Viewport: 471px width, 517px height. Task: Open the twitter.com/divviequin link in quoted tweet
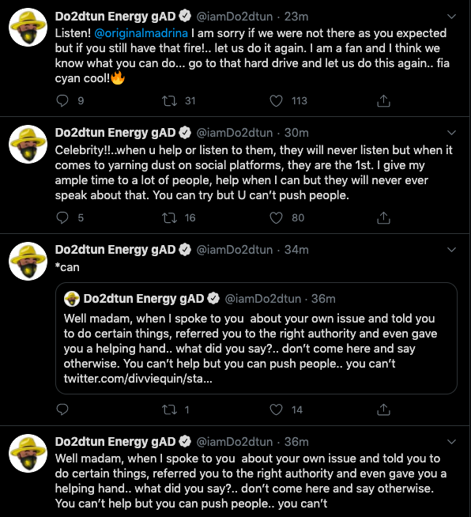[138, 379]
